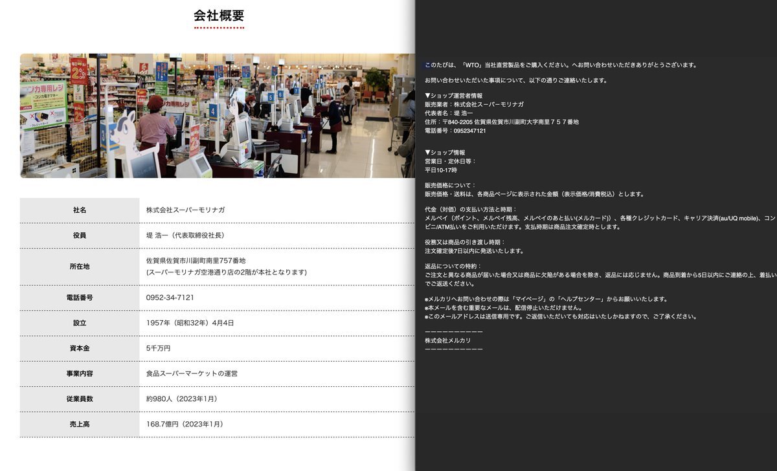
Task: Click the email opening line mentioning「WTO」
Action: [561, 65]
